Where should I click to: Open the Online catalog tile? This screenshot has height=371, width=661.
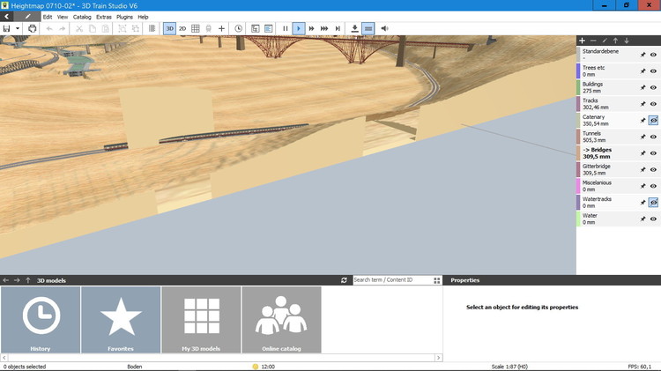pyautogui.click(x=281, y=319)
